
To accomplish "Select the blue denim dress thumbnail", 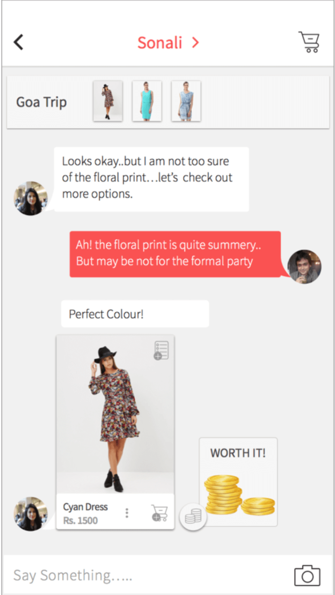I will [186, 101].
